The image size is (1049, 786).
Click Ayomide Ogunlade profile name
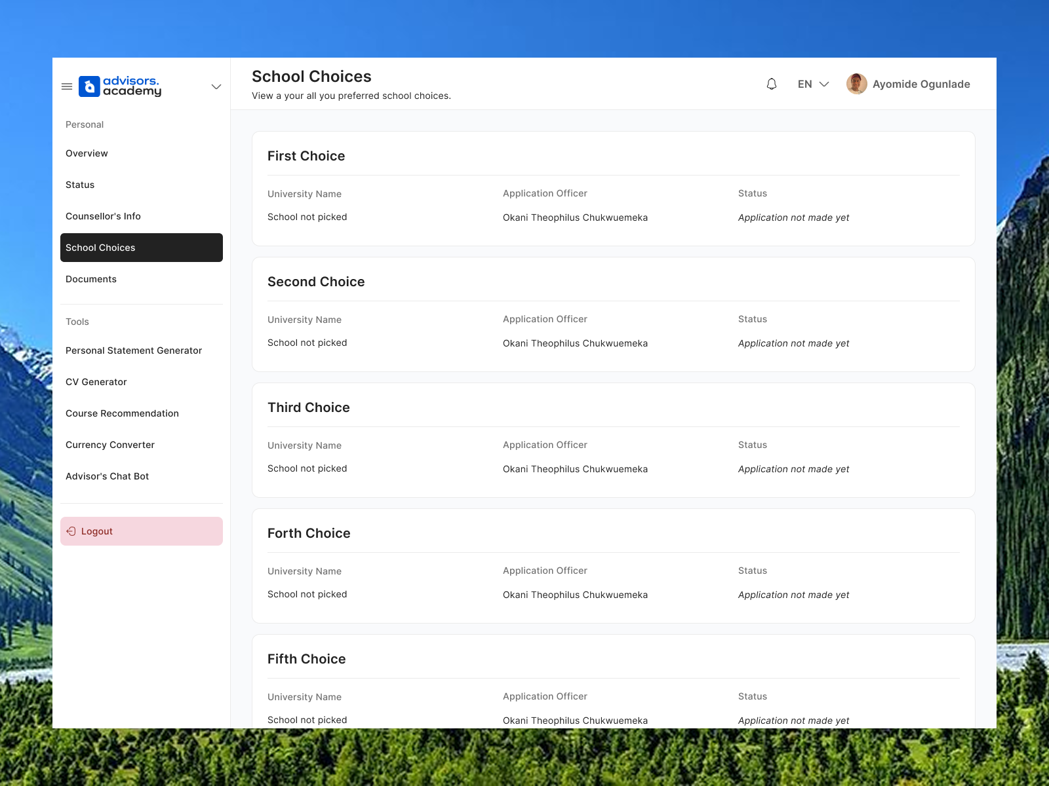[x=921, y=84]
